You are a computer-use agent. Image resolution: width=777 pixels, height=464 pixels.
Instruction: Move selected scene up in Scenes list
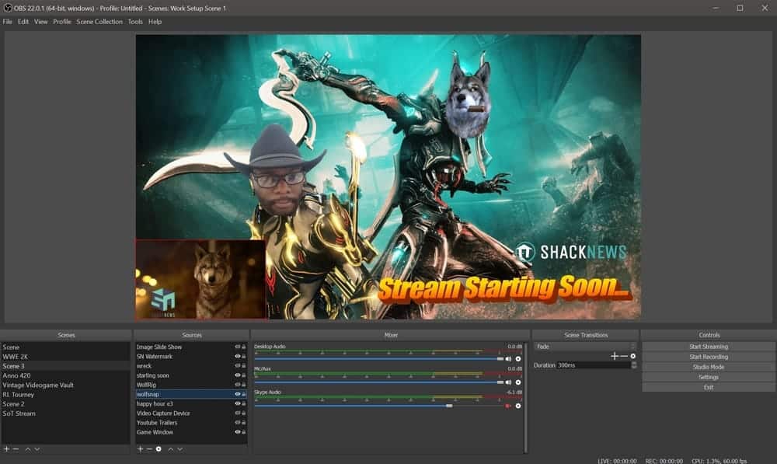tap(28, 449)
